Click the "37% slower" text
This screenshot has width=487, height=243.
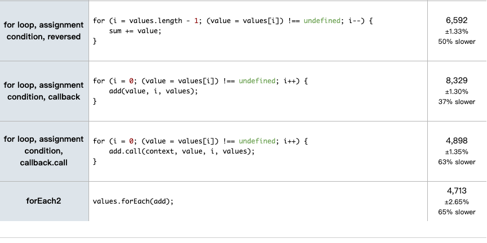pyautogui.click(x=457, y=102)
